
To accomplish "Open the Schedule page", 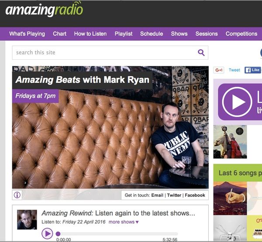I will [x=152, y=34].
